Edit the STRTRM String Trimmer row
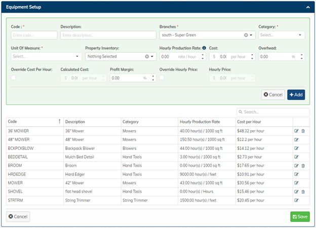 click(297, 200)
